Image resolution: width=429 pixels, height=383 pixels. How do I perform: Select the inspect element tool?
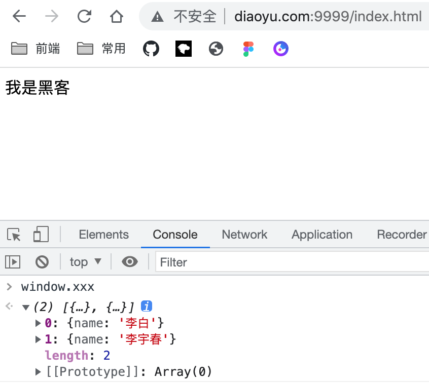(14, 235)
